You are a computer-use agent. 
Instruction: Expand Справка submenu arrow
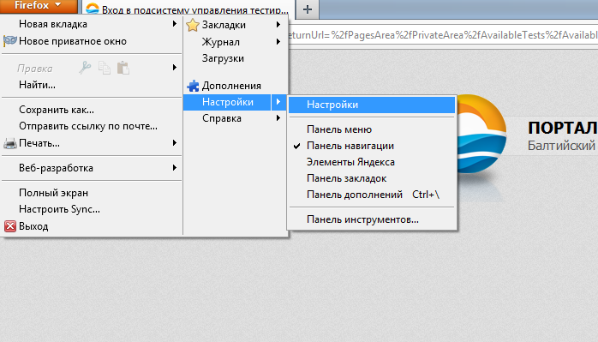click(278, 118)
